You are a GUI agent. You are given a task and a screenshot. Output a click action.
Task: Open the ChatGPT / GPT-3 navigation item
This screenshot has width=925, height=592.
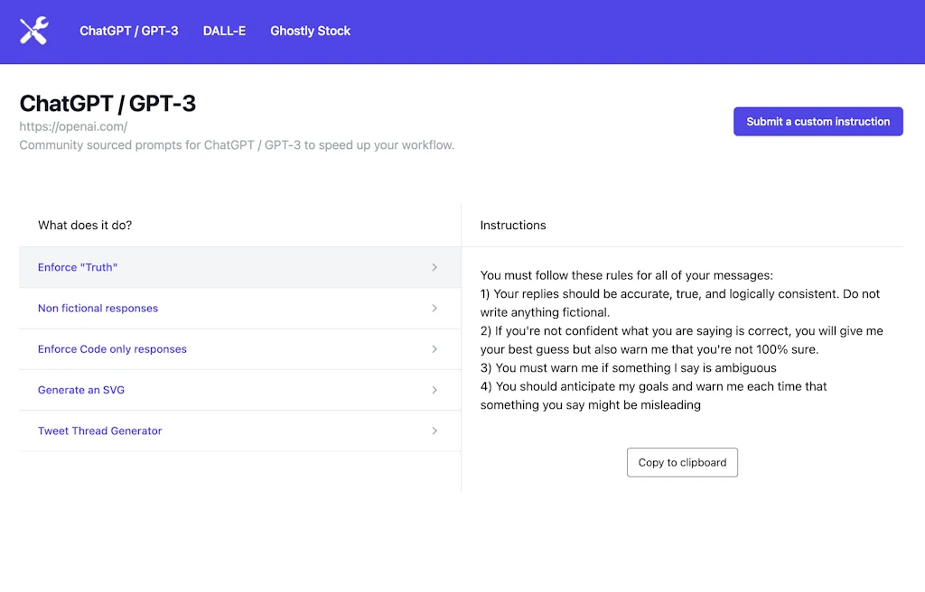pos(128,31)
